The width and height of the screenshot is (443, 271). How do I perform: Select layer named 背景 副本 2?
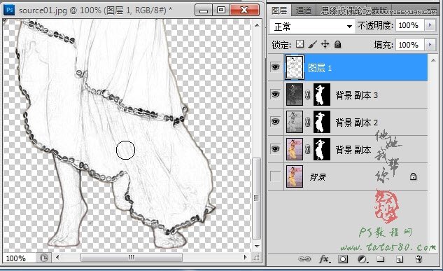pyautogui.click(x=356, y=123)
